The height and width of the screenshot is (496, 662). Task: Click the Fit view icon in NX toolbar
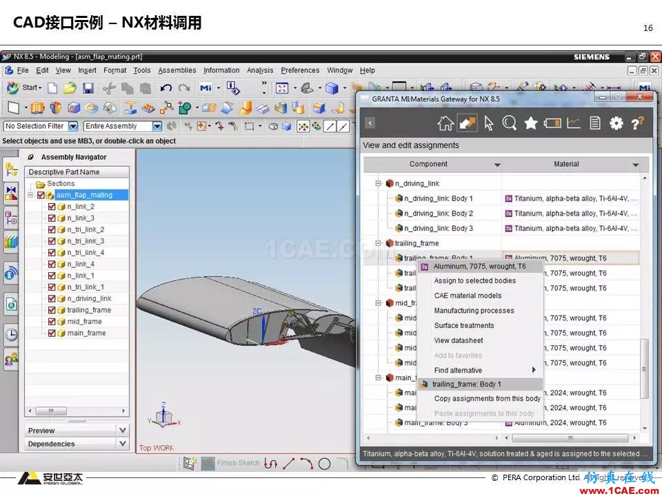click(x=281, y=88)
